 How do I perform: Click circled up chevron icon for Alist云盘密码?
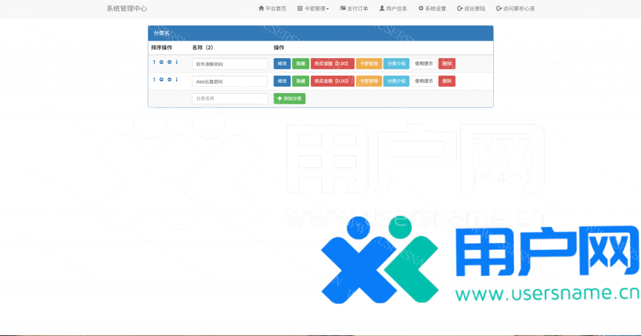[x=162, y=80]
